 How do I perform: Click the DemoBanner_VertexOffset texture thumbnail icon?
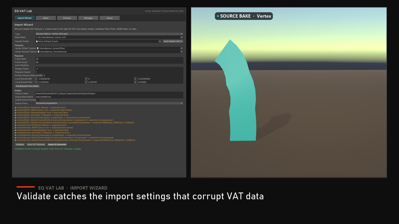tap(38, 48)
